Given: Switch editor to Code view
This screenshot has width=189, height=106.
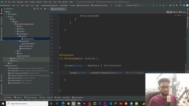Looking at the screenshot, I should pyautogui.click(x=170, y=12).
